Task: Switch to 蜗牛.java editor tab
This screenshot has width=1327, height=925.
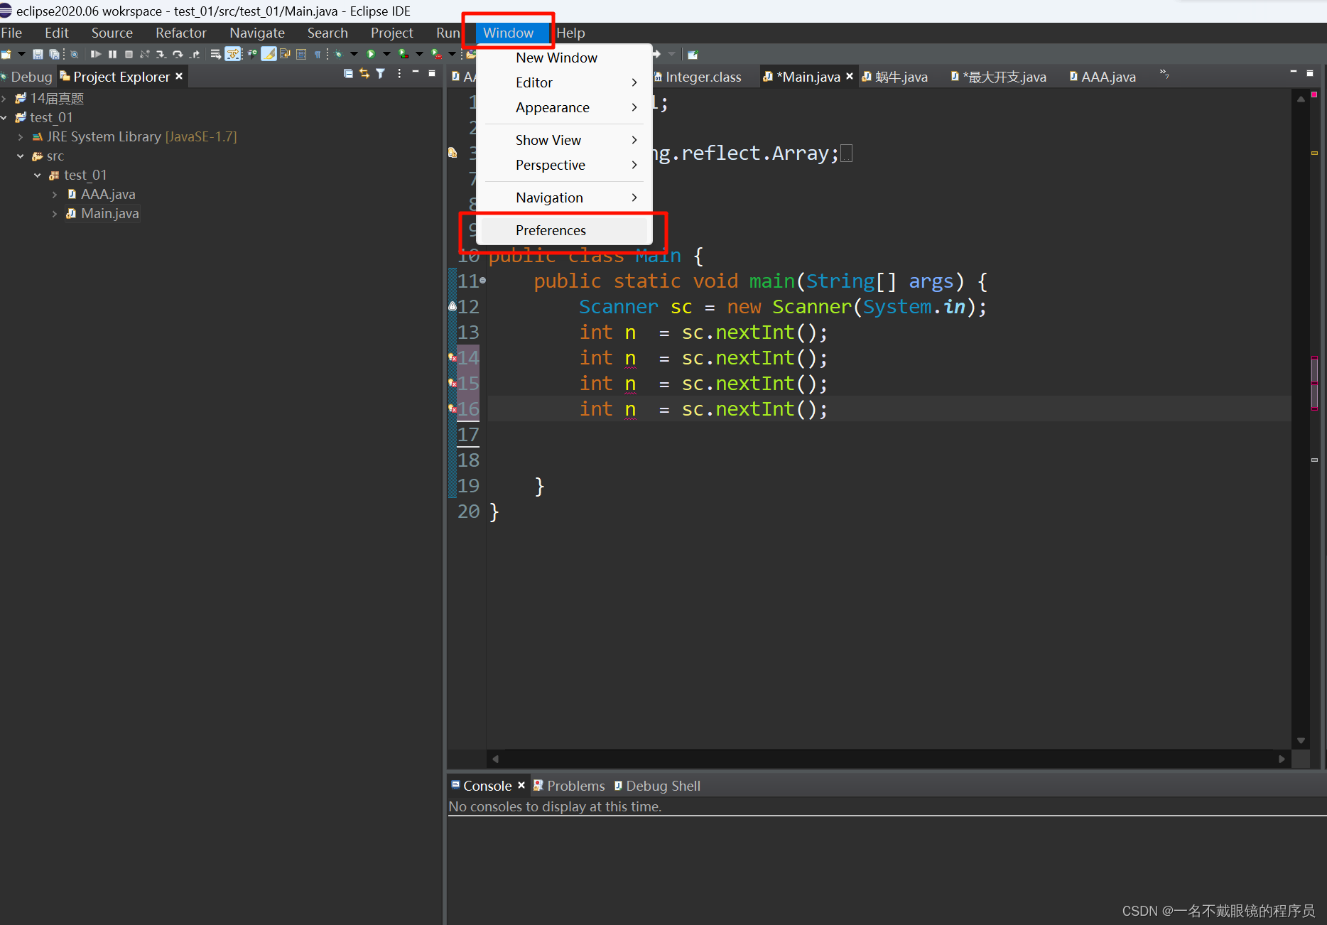Action: (x=895, y=77)
